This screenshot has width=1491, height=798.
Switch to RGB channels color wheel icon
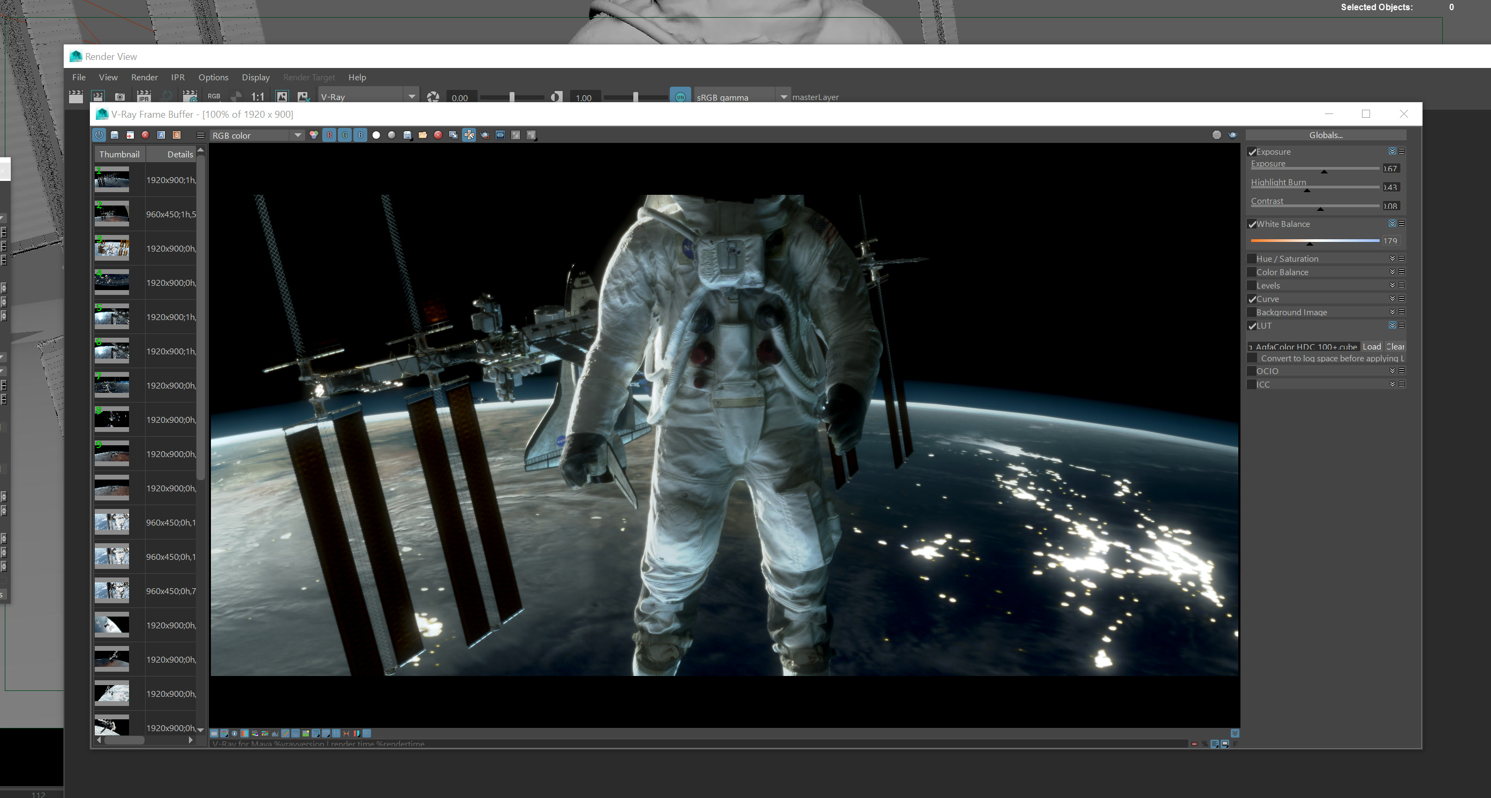(314, 135)
